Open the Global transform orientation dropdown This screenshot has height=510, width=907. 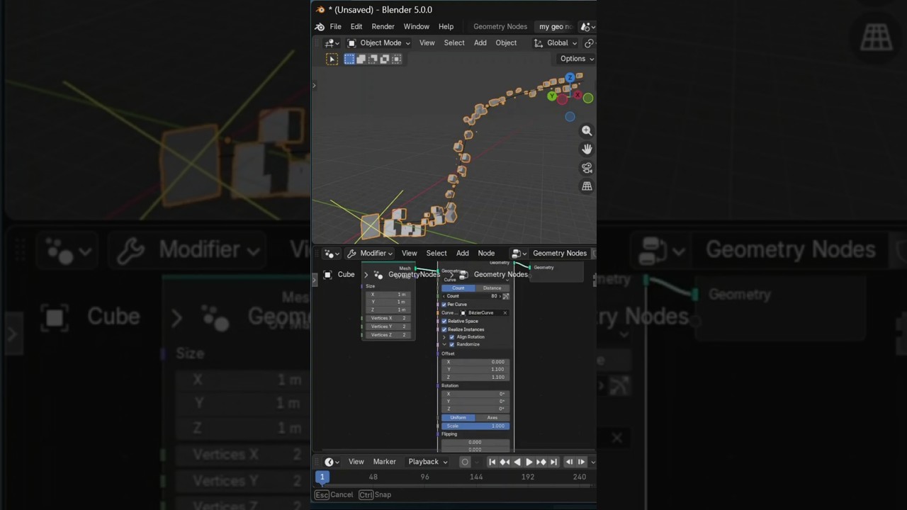tap(556, 43)
